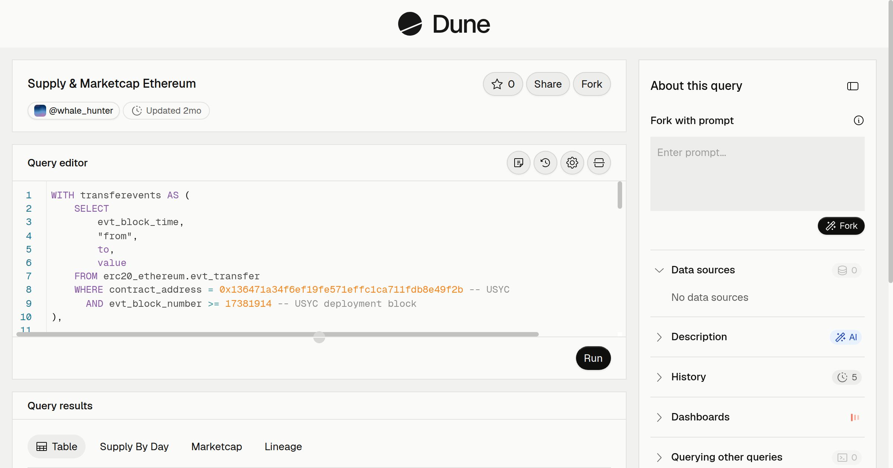Click 'evt_block_time,' on line 3
This screenshot has height=468, width=893.
click(x=141, y=222)
